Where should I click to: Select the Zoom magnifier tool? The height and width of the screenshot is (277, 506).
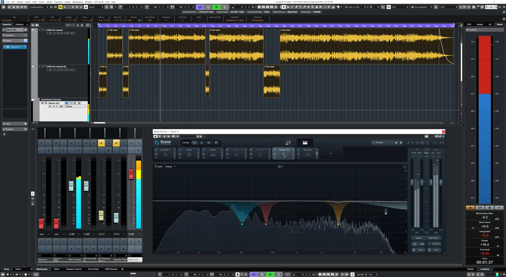(313, 7)
